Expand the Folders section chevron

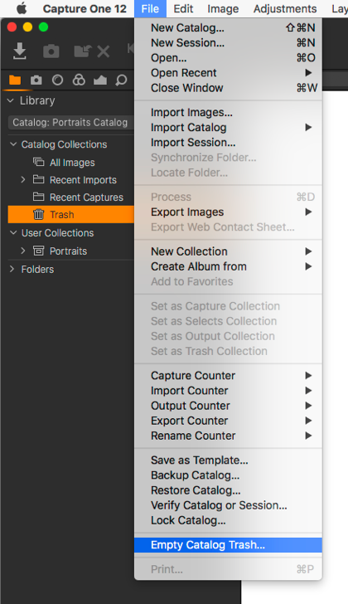pos(12,269)
